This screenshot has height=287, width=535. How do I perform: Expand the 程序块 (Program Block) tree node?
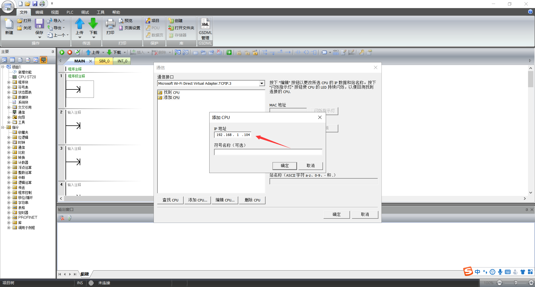point(9,82)
